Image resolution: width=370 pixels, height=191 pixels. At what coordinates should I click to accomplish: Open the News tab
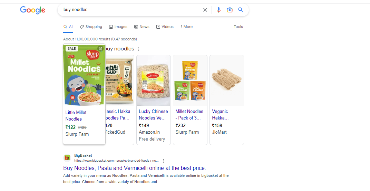point(142,27)
